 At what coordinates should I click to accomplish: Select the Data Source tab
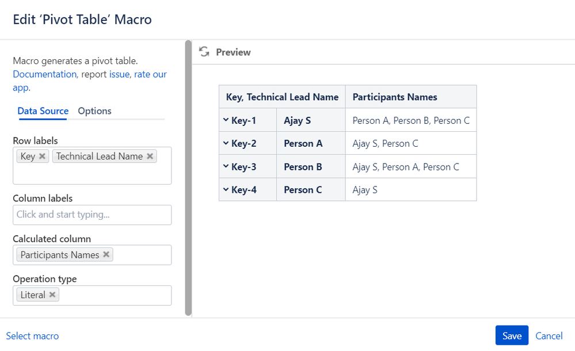tap(43, 111)
